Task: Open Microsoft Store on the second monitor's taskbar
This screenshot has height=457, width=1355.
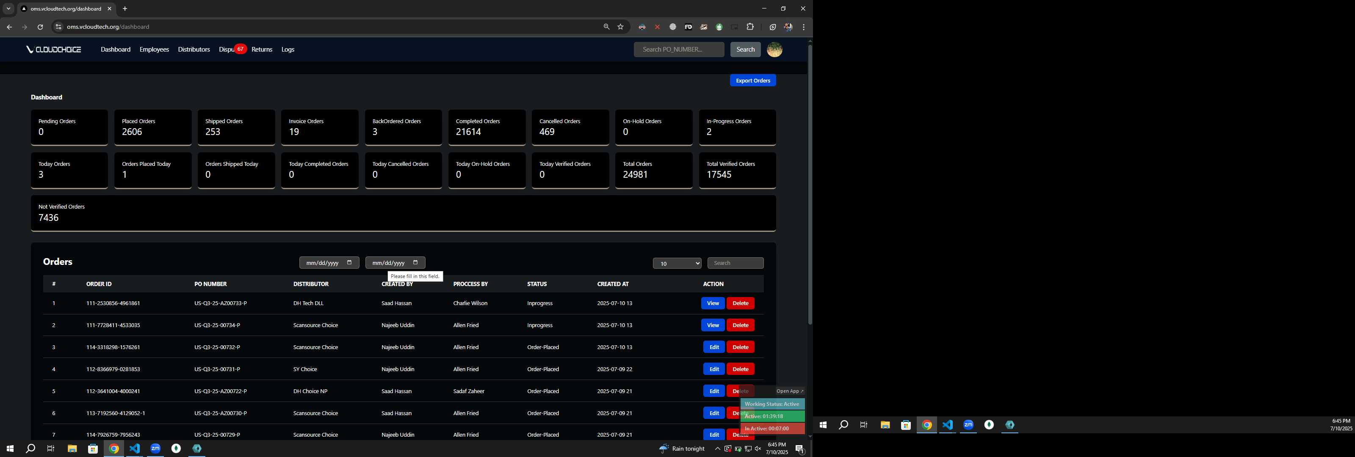Action: click(906, 425)
